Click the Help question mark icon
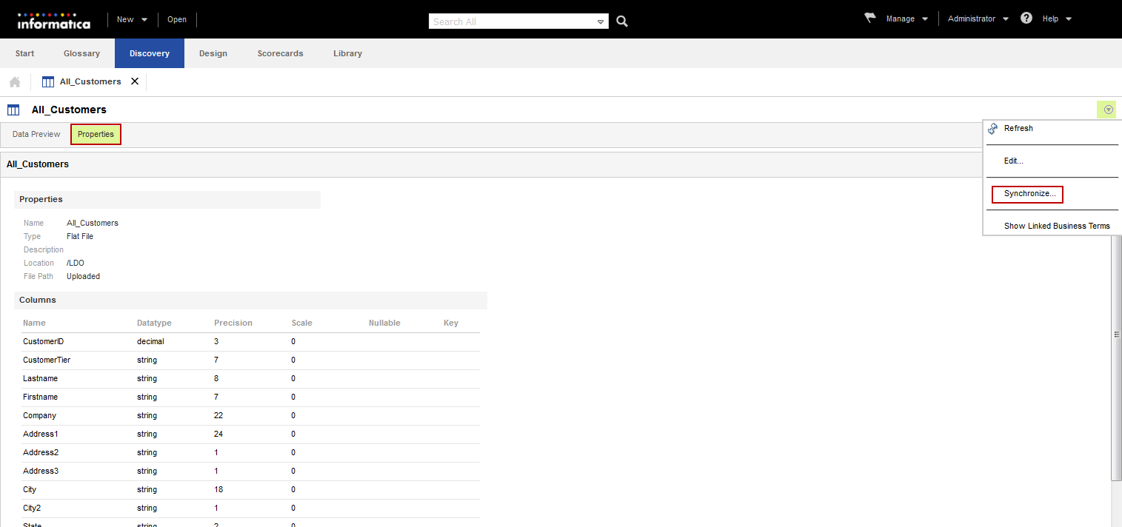Viewport: 1122px width, 527px height. coord(1026,19)
